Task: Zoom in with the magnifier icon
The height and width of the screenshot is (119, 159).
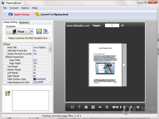Action: (x=107, y=107)
